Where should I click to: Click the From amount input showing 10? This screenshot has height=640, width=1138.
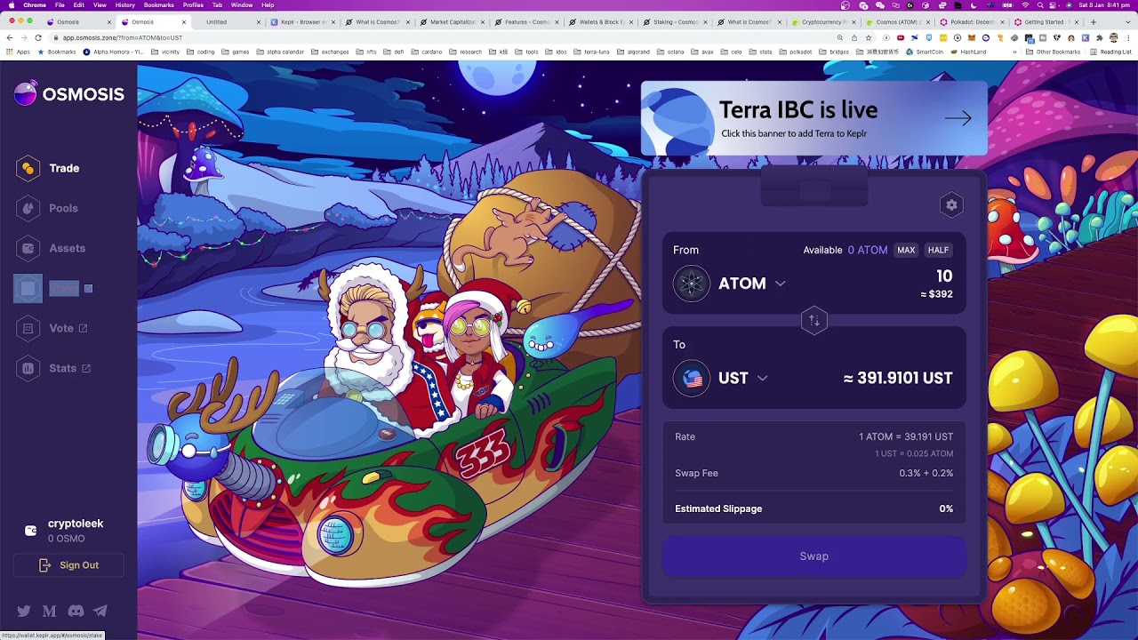coord(943,276)
